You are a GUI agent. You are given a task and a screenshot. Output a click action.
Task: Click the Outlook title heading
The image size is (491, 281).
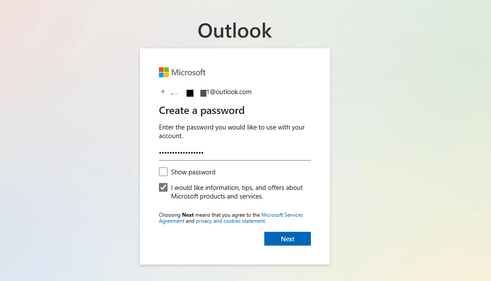pos(234,31)
